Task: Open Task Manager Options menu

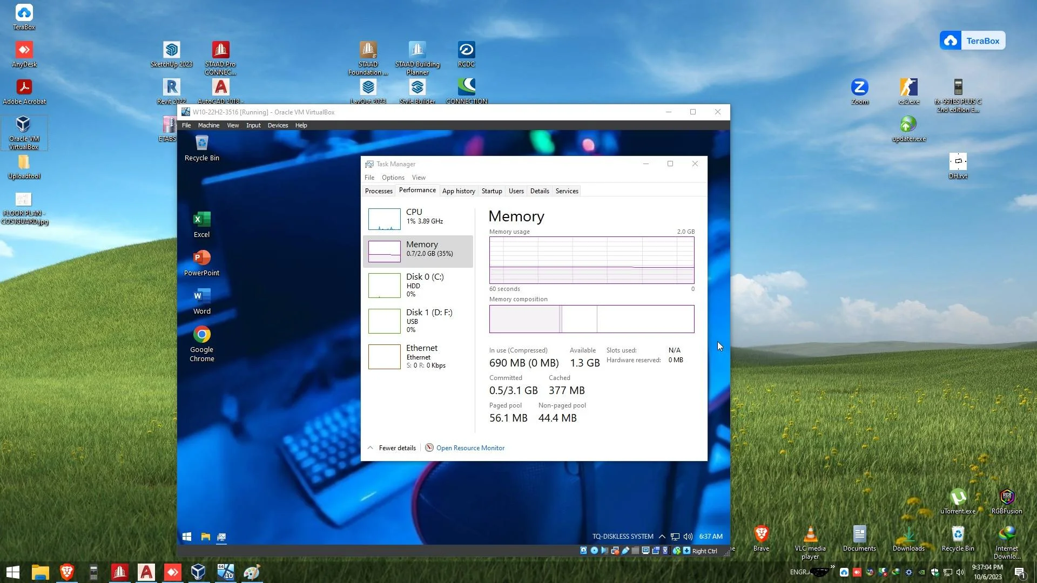Action: (x=393, y=177)
